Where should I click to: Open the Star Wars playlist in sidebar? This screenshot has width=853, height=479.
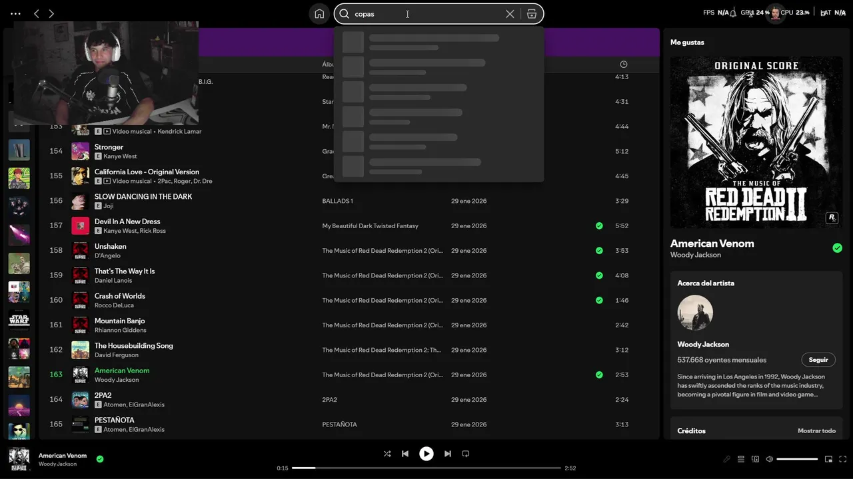19,320
